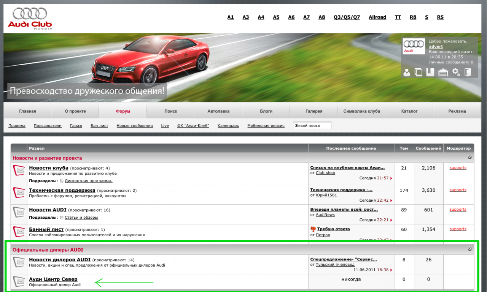Select the A4 model link
The width and height of the screenshot is (487, 292).
[x=261, y=17]
